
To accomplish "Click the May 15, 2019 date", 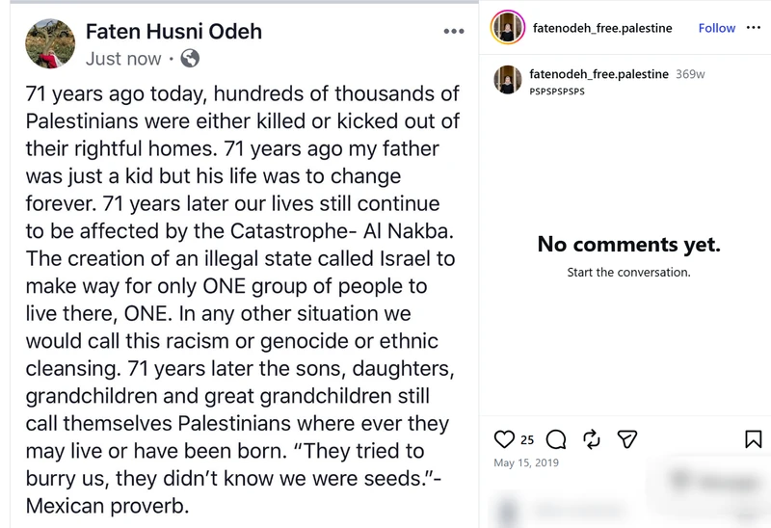I will 526,462.
